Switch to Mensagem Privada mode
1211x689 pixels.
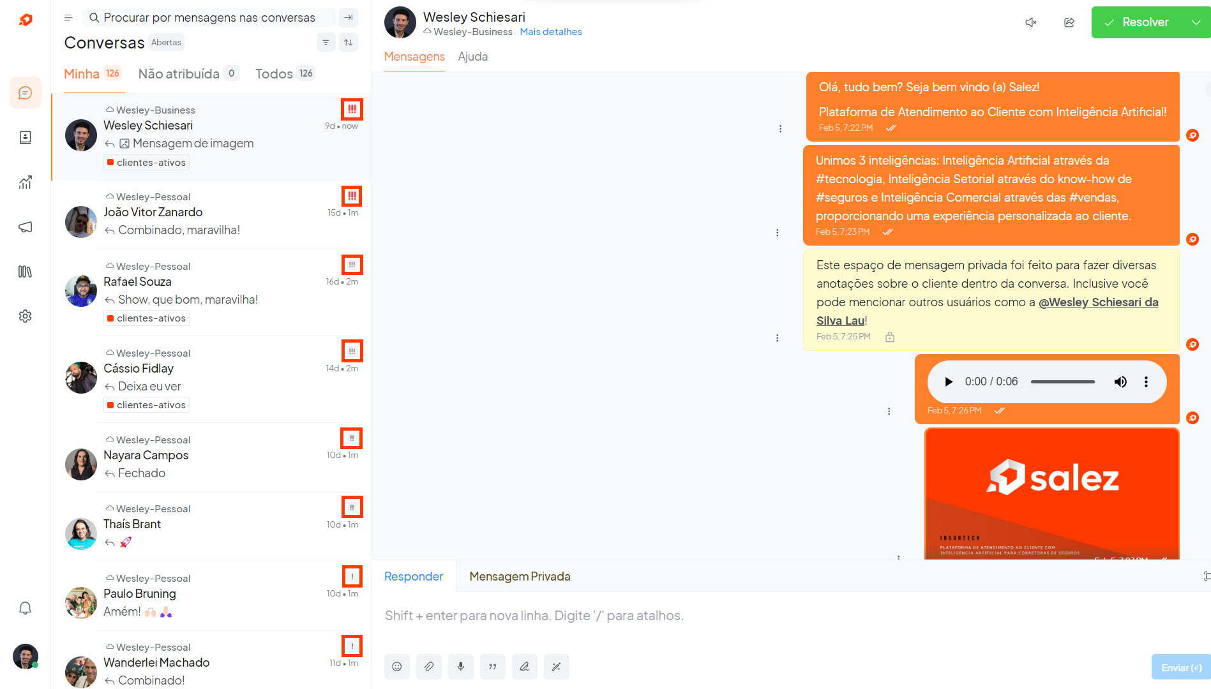tap(520, 576)
